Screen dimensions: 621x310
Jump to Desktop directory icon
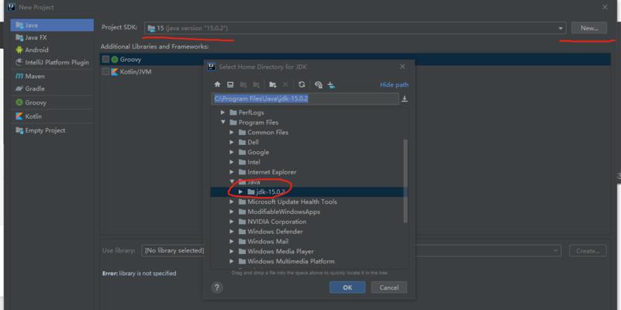point(230,84)
